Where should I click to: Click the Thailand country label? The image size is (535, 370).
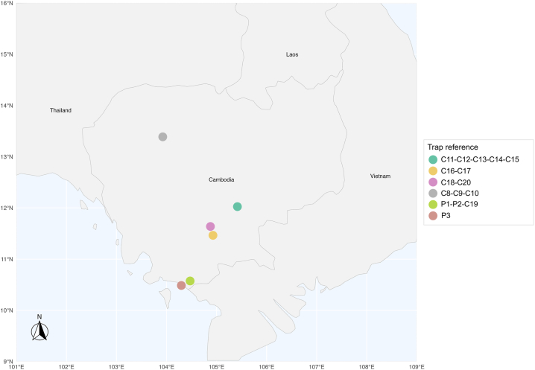click(61, 110)
